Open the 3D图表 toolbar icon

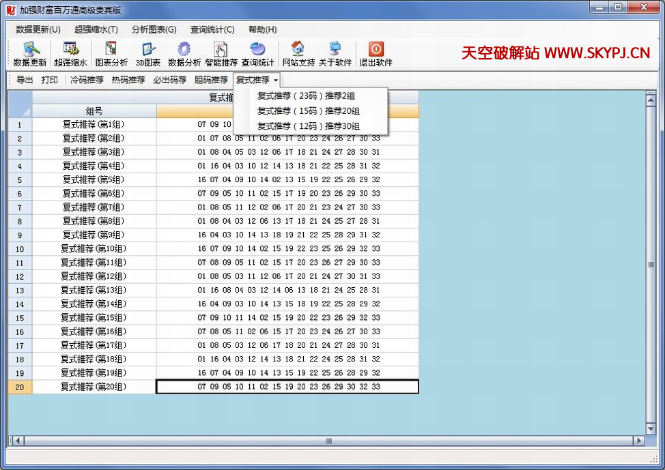coord(147,49)
